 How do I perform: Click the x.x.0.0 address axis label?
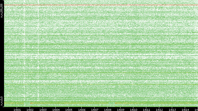tap(2, 101)
